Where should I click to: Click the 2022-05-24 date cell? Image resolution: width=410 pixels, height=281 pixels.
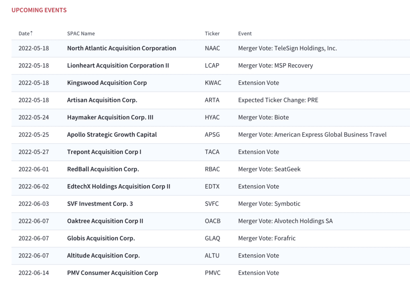34,117
